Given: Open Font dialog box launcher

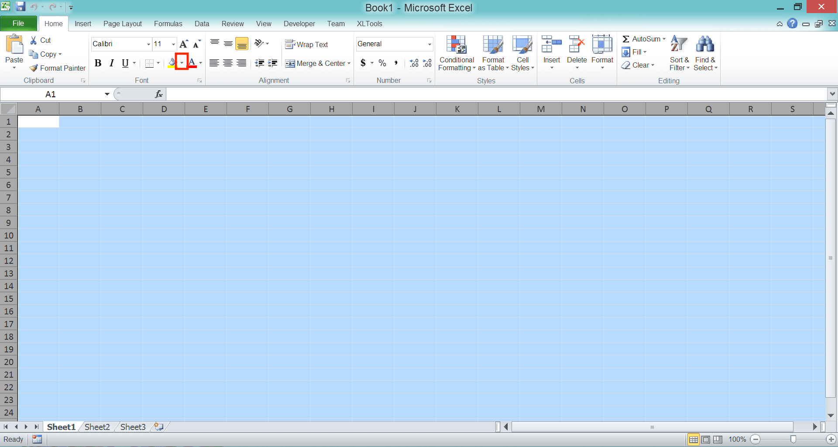Looking at the screenshot, I should [x=200, y=81].
